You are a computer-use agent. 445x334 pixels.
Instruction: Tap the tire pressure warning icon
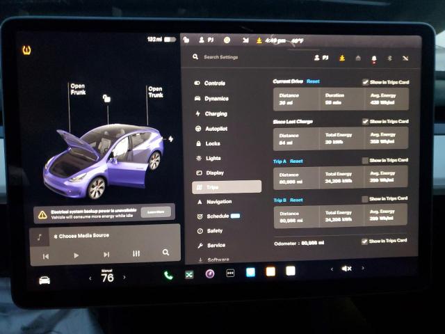[26, 50]
